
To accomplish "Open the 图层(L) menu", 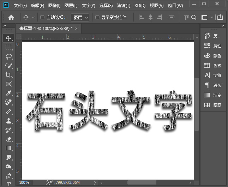I will point(71,6).
